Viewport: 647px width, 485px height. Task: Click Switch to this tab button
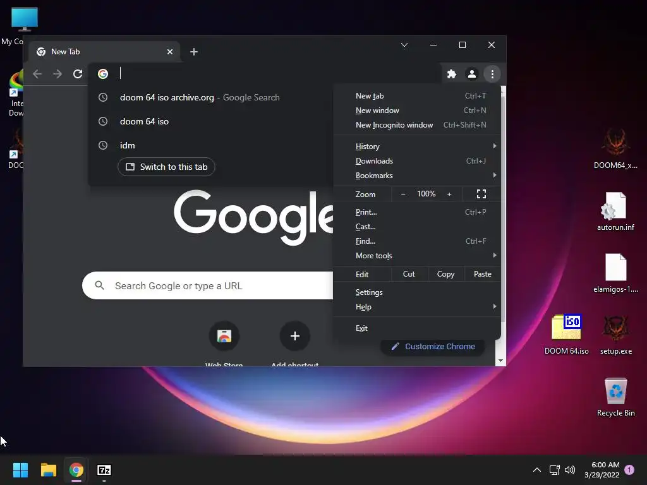[166, 167]
